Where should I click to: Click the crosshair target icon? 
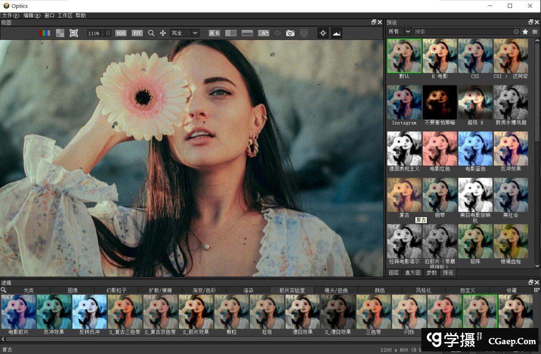click(x=323, y=33)
